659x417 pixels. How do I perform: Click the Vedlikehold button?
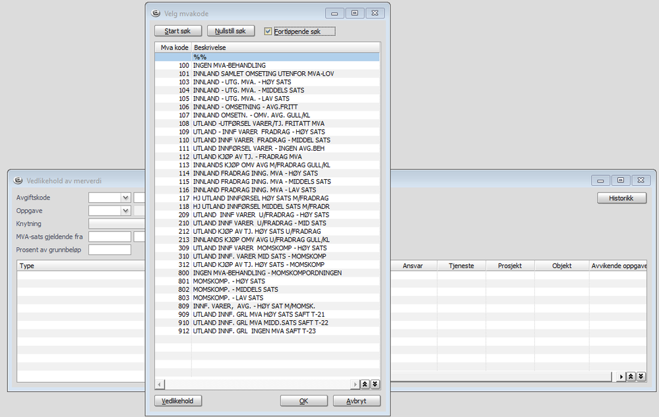(178, 401)
